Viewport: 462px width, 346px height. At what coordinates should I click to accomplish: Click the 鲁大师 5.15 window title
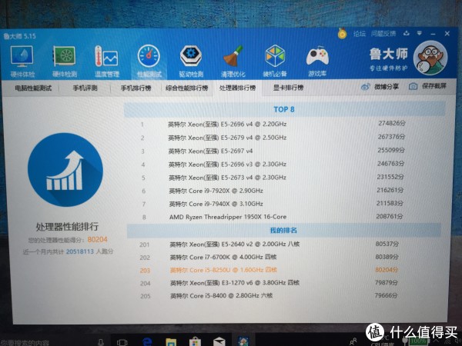tap(19, 36)
